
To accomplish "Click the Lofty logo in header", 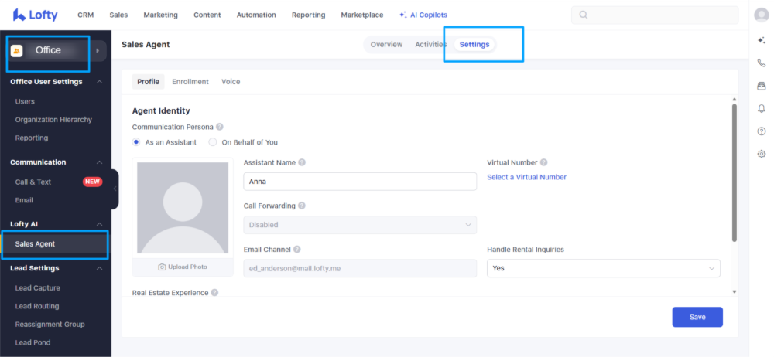I will (x=36, y=15).
